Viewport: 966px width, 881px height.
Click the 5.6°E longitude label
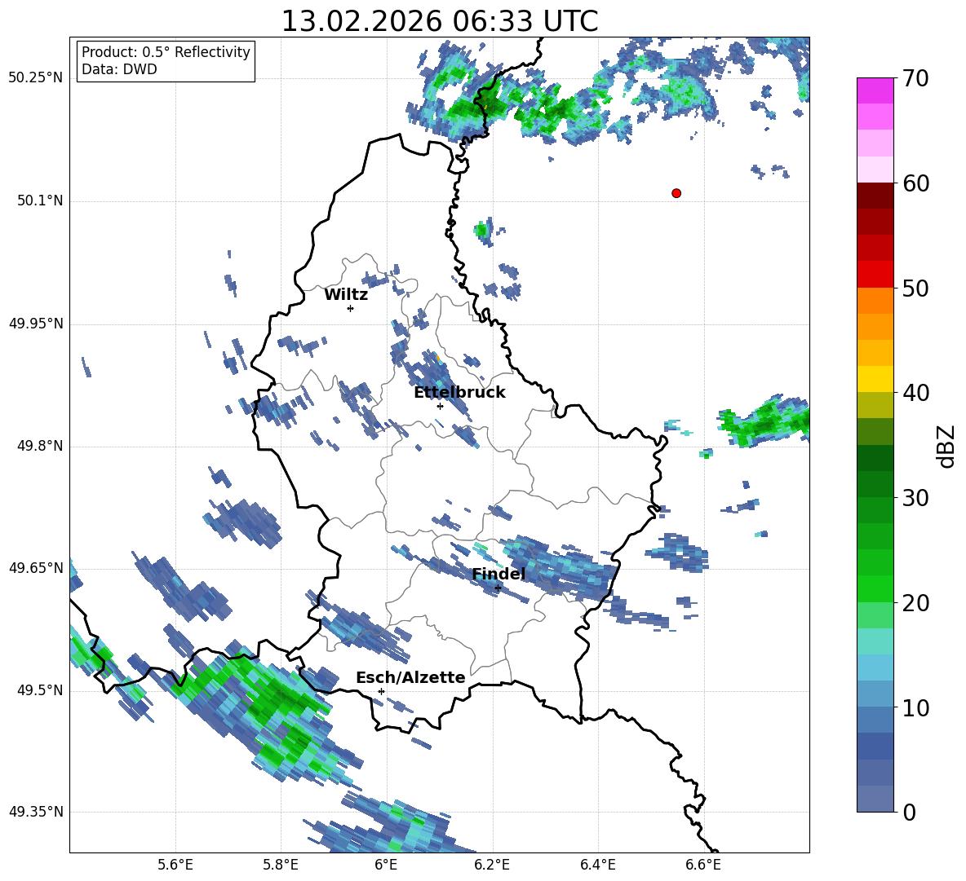[x=175, y=865]
